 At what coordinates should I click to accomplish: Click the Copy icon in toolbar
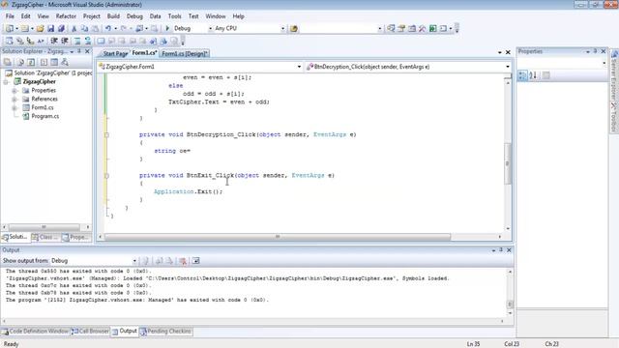84,28
